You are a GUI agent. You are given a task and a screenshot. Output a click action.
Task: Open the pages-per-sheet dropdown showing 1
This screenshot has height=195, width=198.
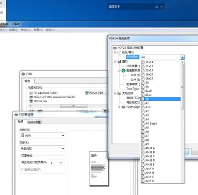coord(56,163)
